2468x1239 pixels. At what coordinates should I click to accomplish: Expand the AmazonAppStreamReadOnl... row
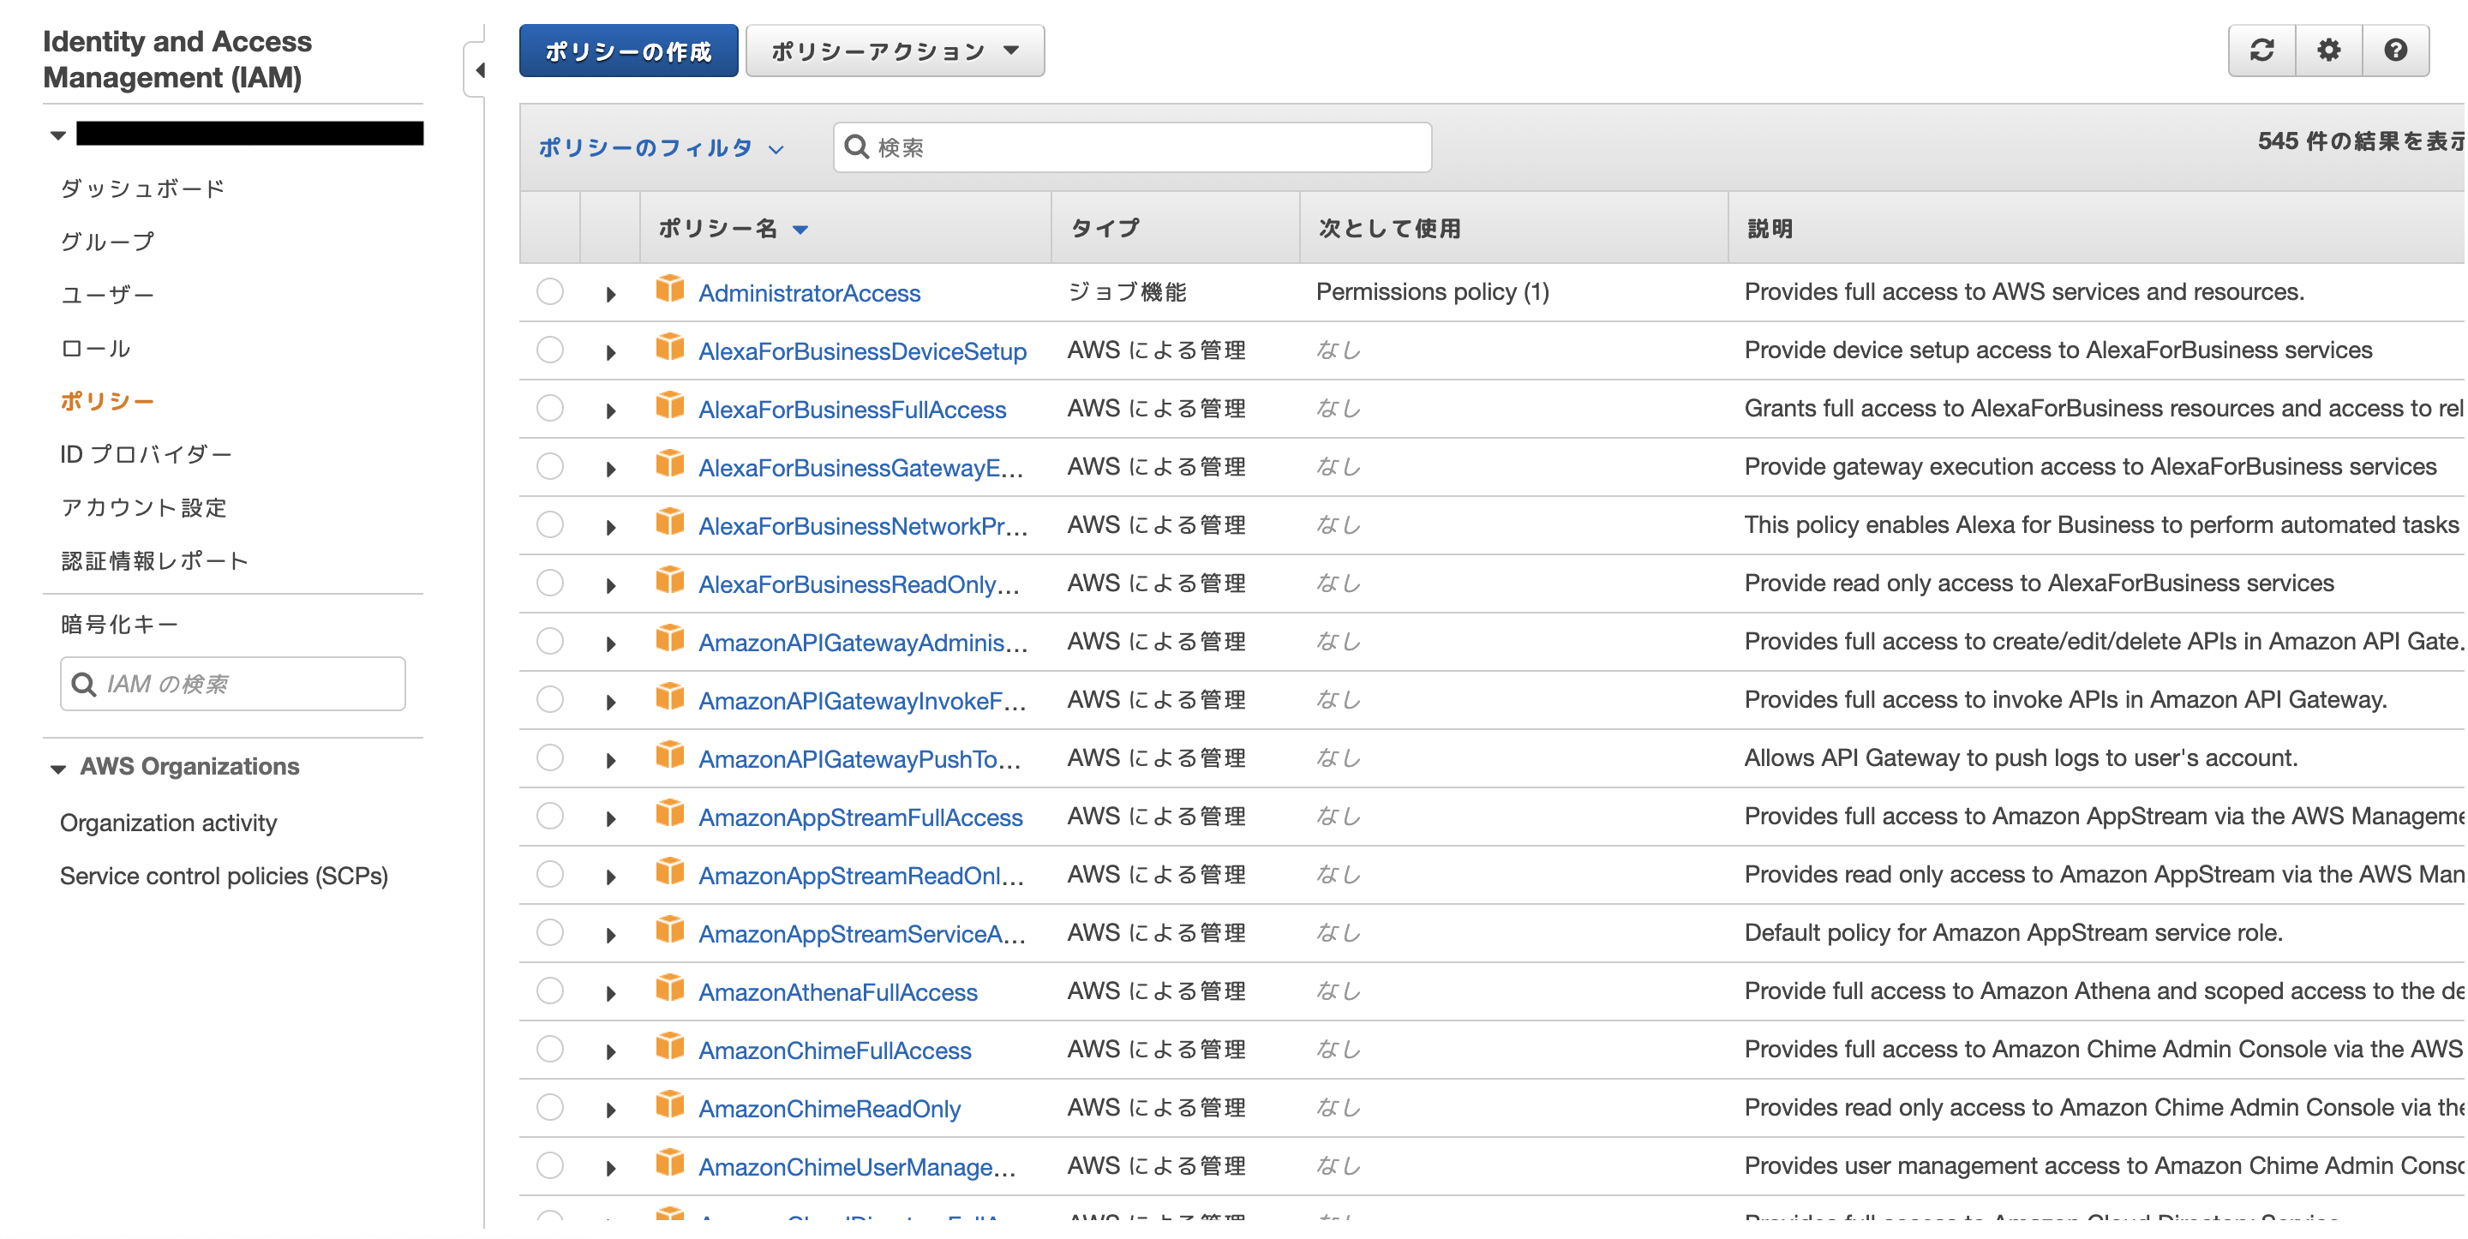[x=610, y=877]
